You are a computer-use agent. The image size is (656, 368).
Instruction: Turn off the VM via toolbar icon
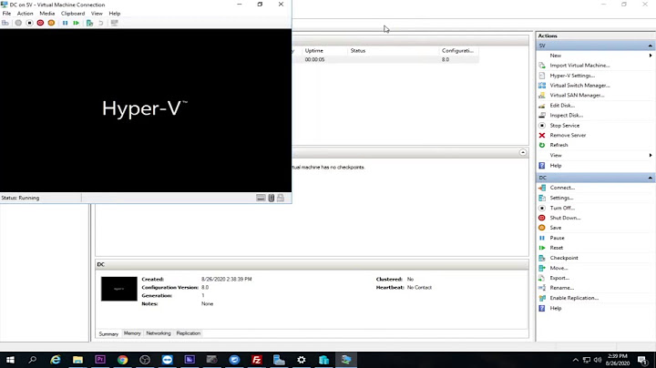point(29,23)
